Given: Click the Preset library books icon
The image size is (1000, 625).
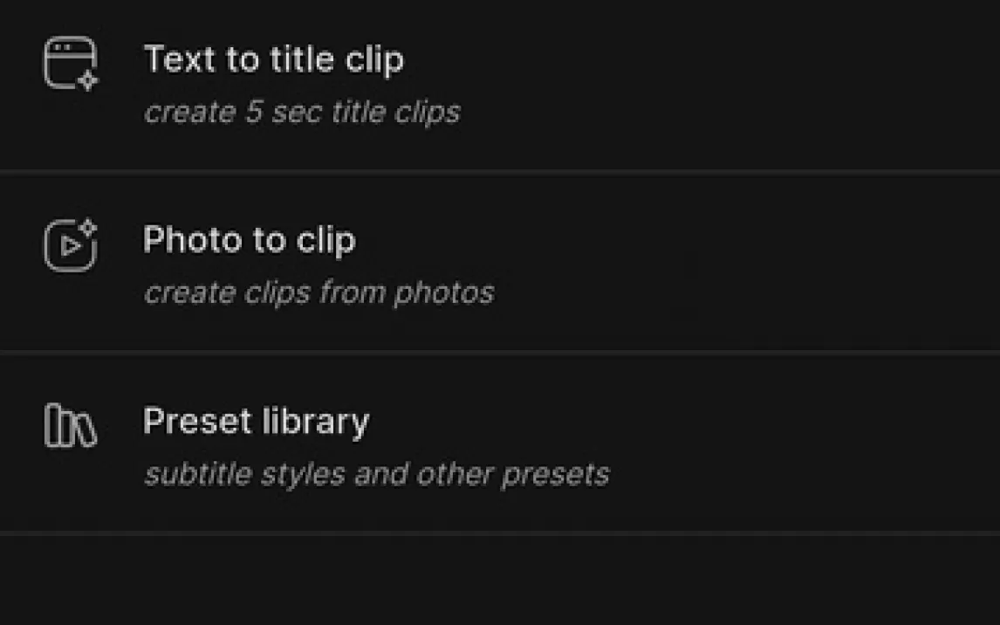Looking at the screenshot, I should click(71, 425).
